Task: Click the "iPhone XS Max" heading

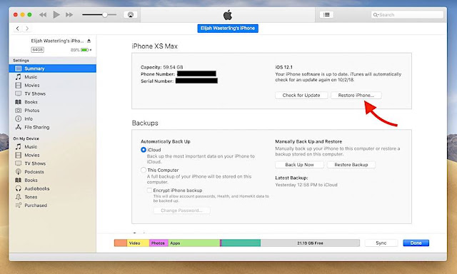Action: coord(154,46)
